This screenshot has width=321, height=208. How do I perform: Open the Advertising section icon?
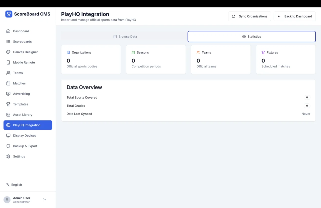point(8,94)
